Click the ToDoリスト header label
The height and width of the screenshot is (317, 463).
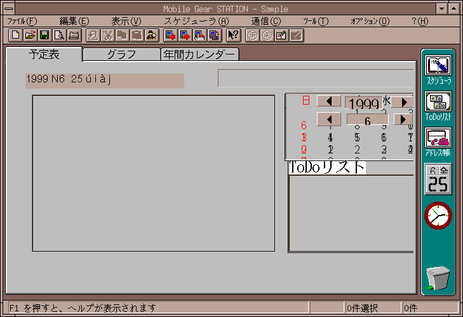327,167
